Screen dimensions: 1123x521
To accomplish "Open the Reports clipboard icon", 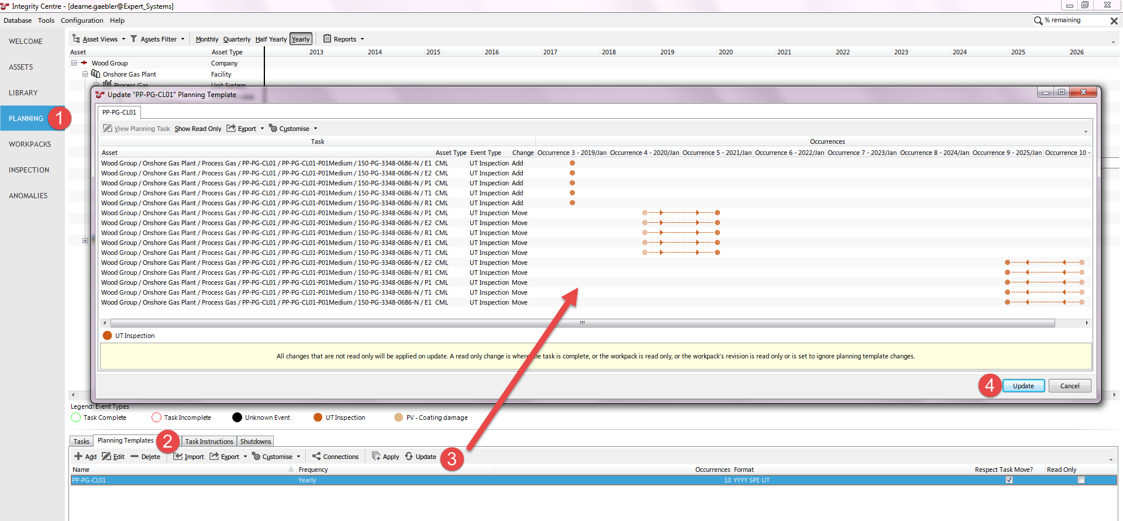I will tap(327, 39).
